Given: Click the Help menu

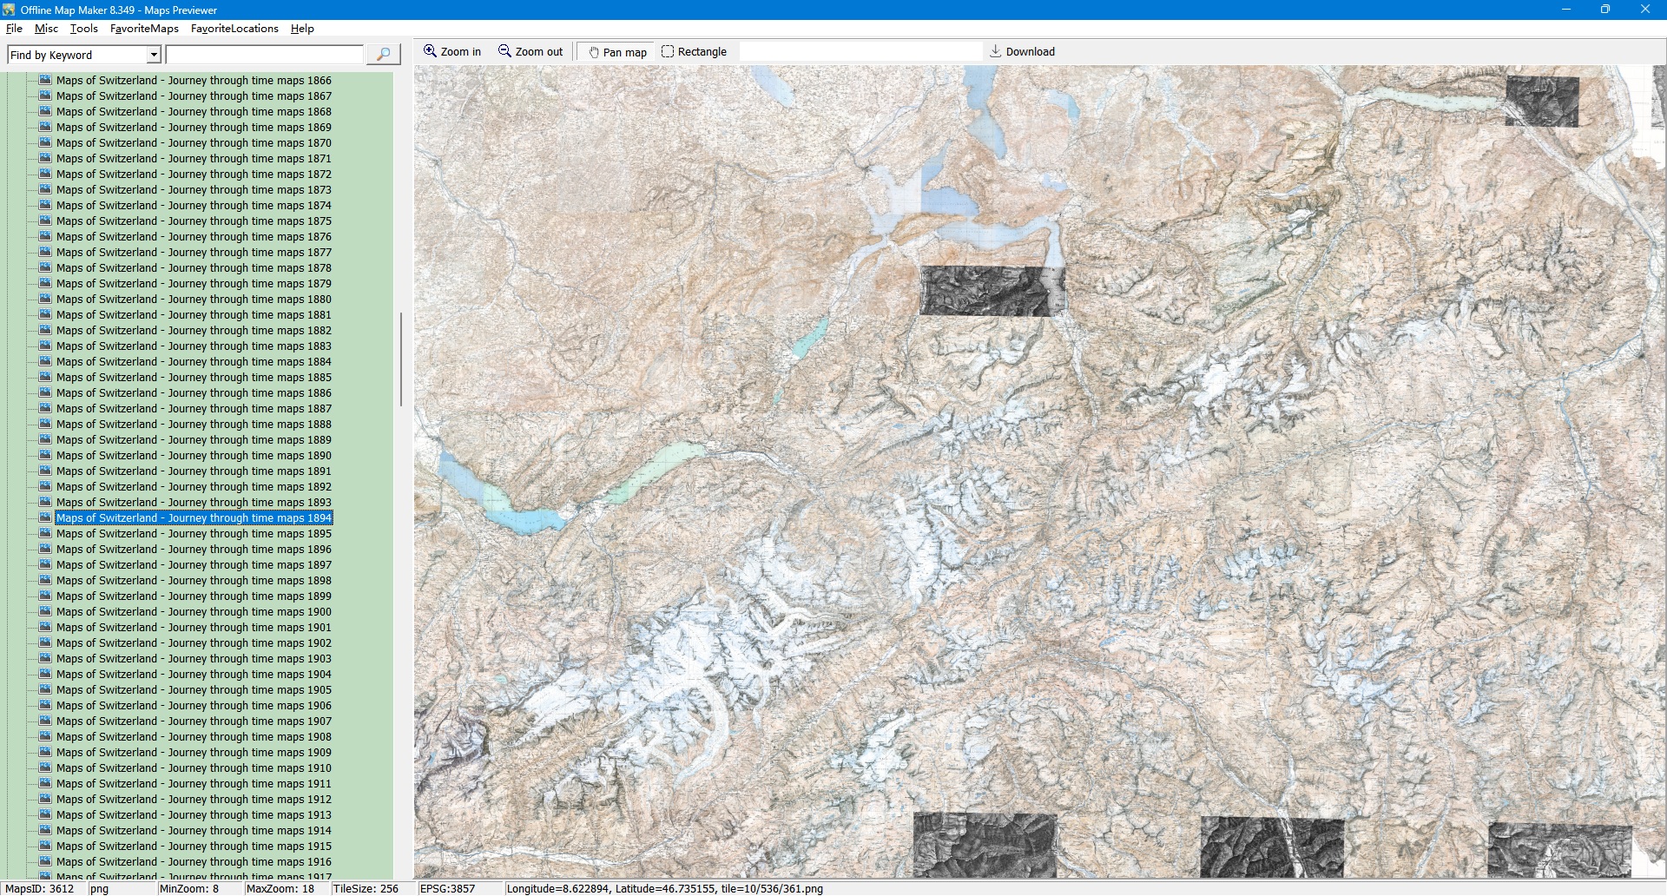Looking at the screenshot, I should [302, 29].
